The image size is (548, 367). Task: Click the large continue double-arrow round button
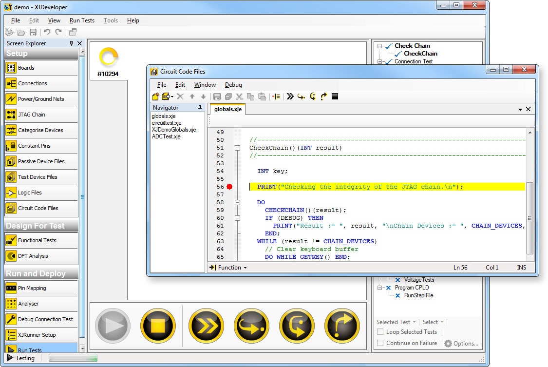tap(206, 326)
